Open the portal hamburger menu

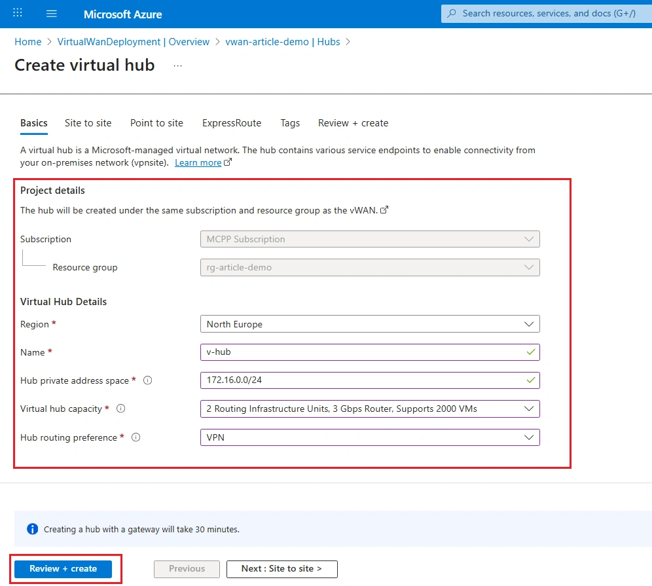(x=52, y=14)
